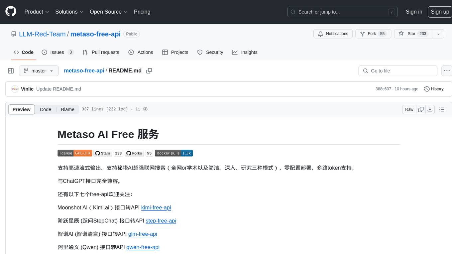This screenshot has width=452, height=254.
Task: Click the fork count 55
Action: pos(383,34)
